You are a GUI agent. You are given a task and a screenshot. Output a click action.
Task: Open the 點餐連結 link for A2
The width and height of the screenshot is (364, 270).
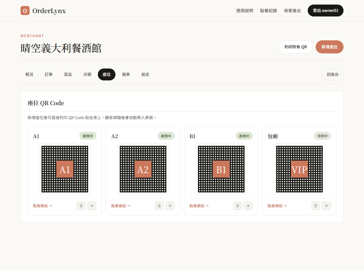click(x=121, y=206)
